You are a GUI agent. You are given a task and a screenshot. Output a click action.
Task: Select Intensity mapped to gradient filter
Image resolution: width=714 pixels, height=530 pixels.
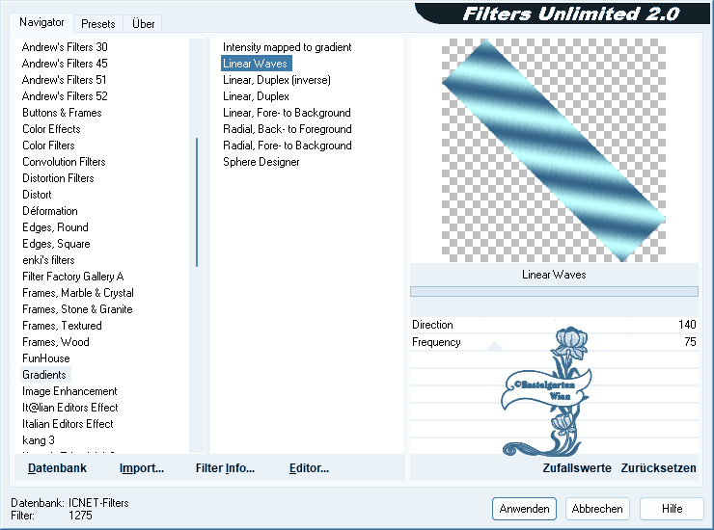287,47
